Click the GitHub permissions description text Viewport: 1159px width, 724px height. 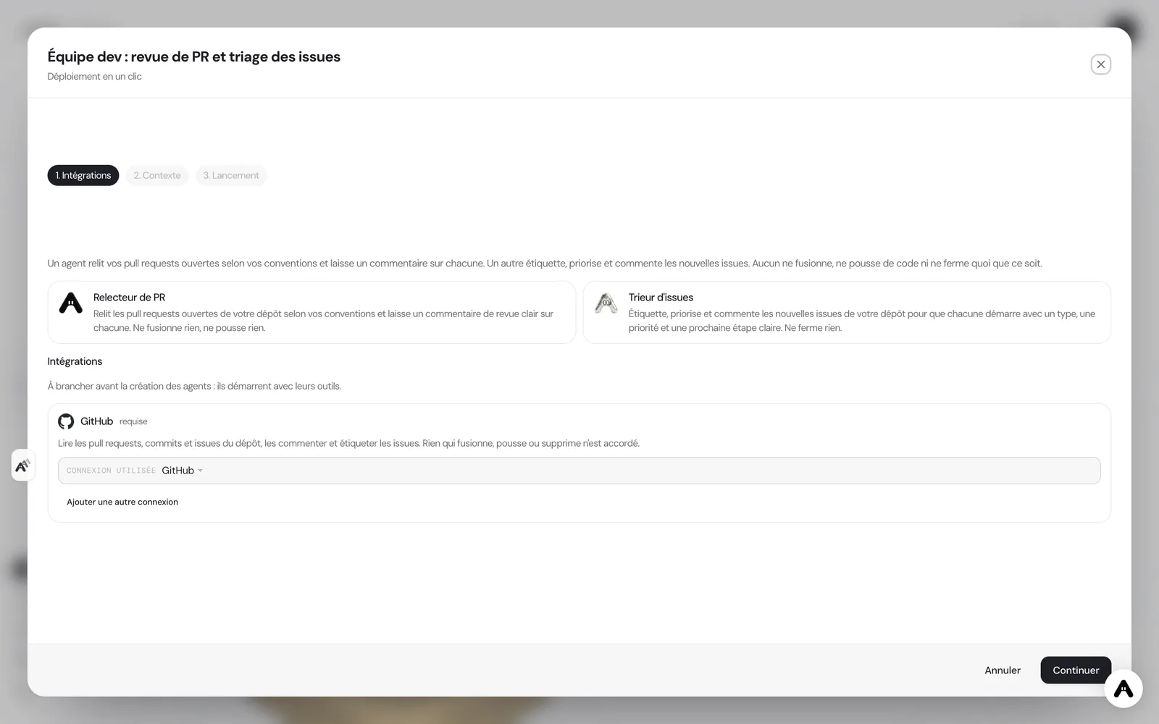(348, 443)
